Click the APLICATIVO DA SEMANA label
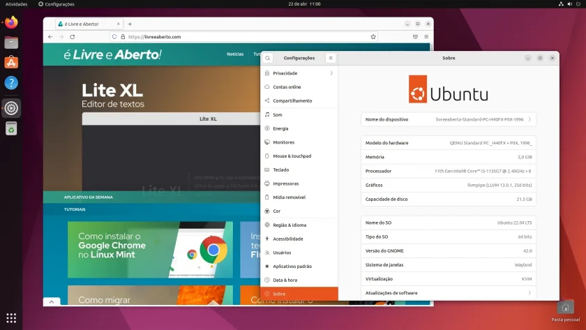 coord(88,197)
